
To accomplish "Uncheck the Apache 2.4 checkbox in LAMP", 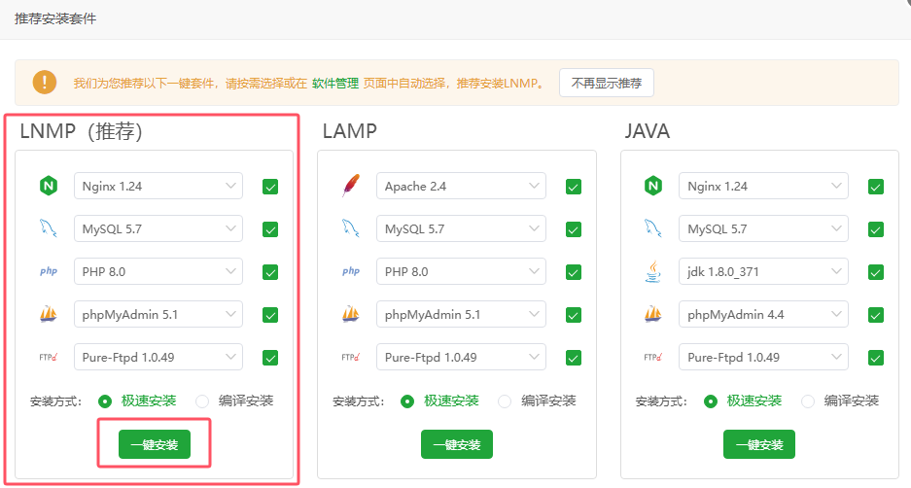I will (574, 187).
